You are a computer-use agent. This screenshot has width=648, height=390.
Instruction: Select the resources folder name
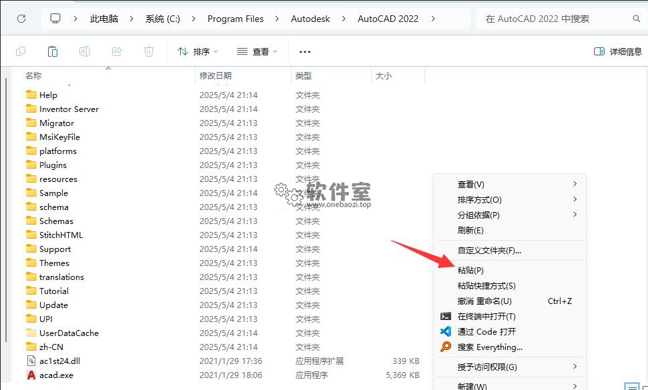tap(58, 179)
